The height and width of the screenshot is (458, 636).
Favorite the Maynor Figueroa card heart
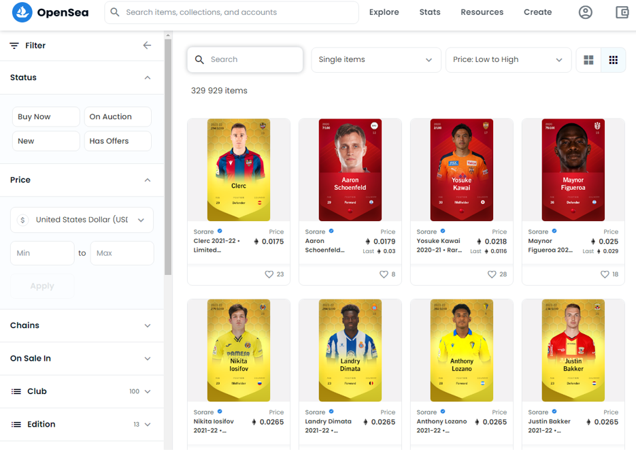(604, 274)
